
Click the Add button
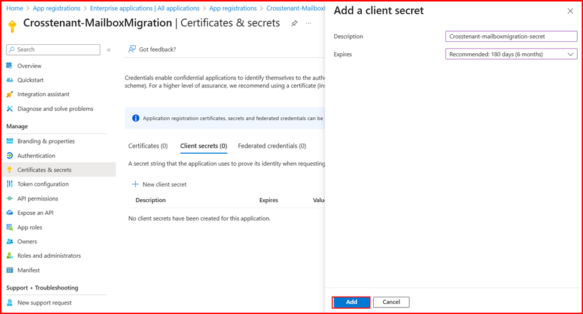click(x=351, y=302)
